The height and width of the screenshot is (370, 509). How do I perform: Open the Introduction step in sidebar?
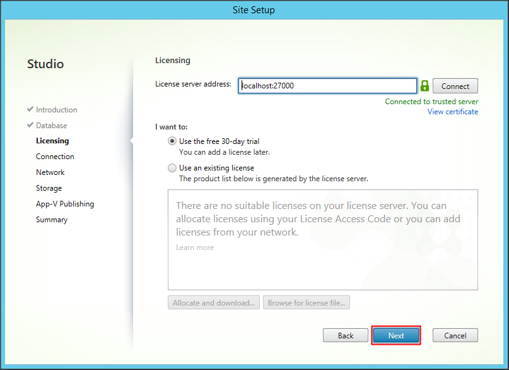click(56, 110)
